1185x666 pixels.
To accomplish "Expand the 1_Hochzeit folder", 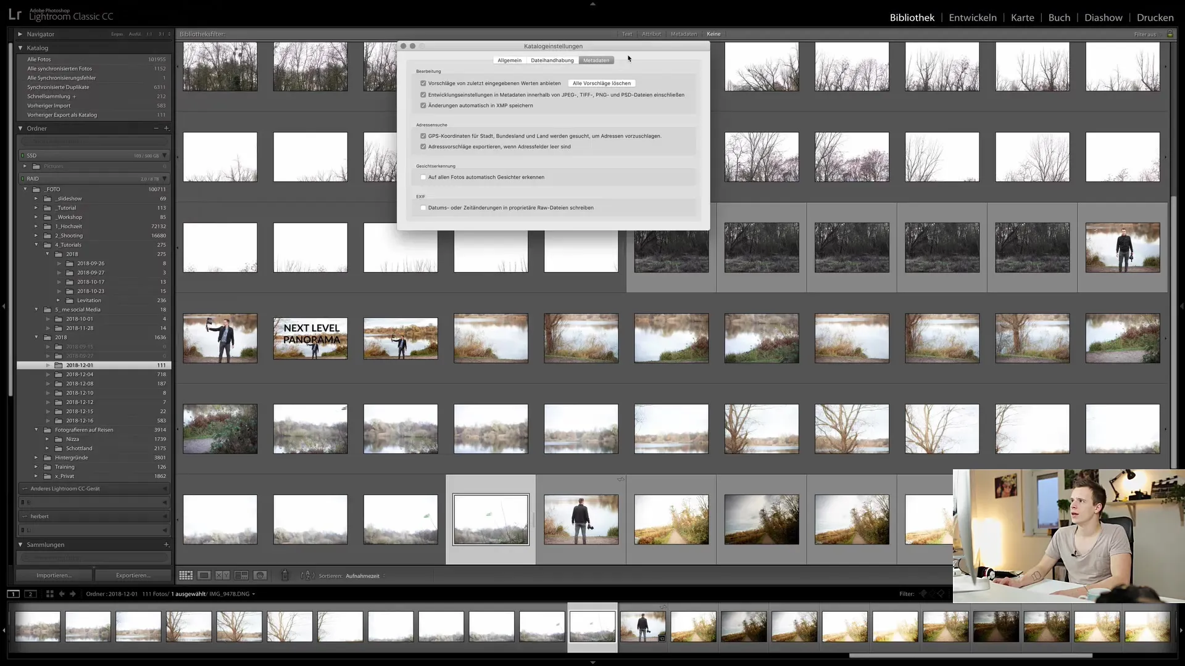I will click(36, 226).
